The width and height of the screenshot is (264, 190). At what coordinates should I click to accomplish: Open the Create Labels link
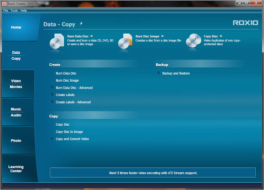coord(65,95)
